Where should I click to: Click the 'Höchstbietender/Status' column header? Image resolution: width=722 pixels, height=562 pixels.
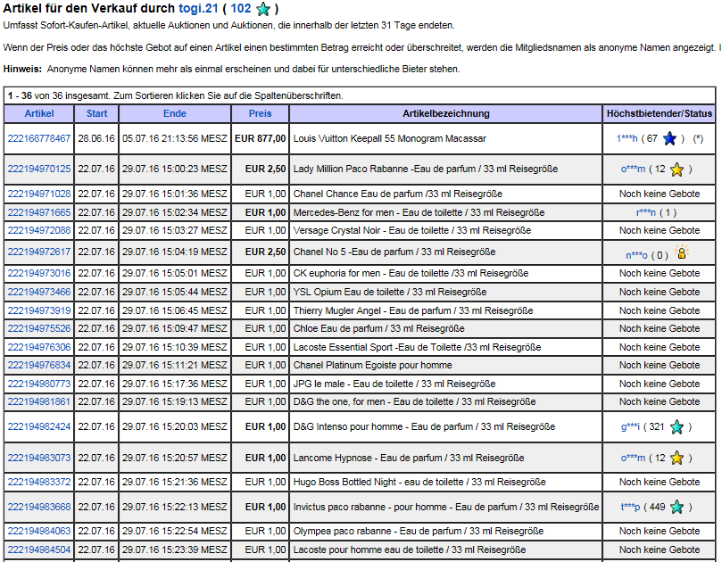[660, 113]
